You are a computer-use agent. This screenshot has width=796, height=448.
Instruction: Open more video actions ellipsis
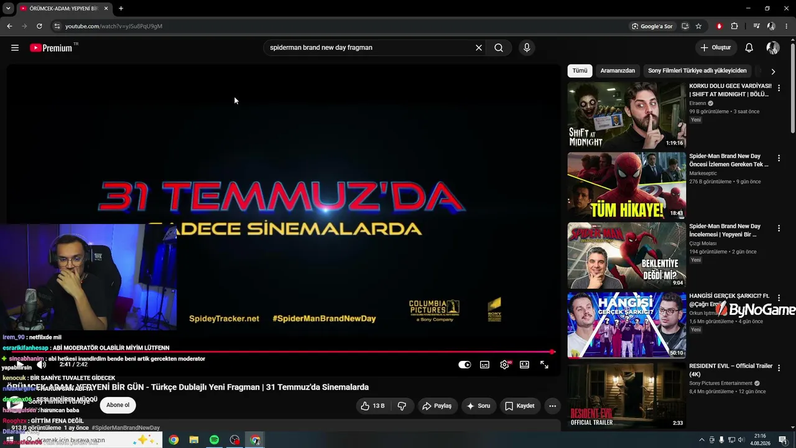[x=552, y=406]
